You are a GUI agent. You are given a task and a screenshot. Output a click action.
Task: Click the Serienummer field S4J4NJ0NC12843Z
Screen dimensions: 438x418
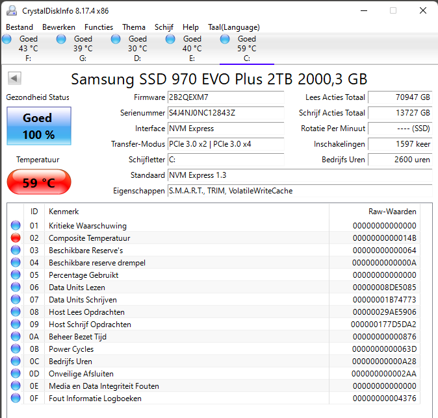tap(225, 113)
